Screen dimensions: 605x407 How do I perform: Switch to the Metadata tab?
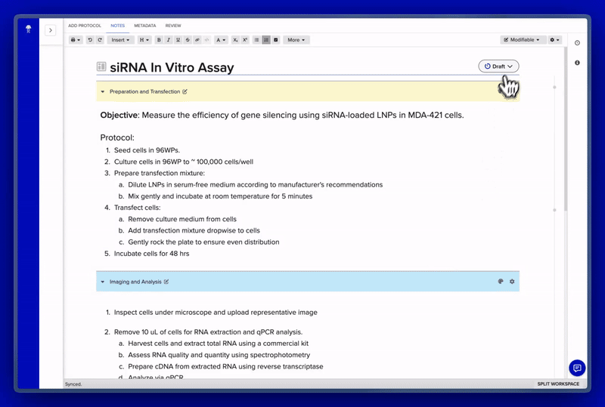145,26
